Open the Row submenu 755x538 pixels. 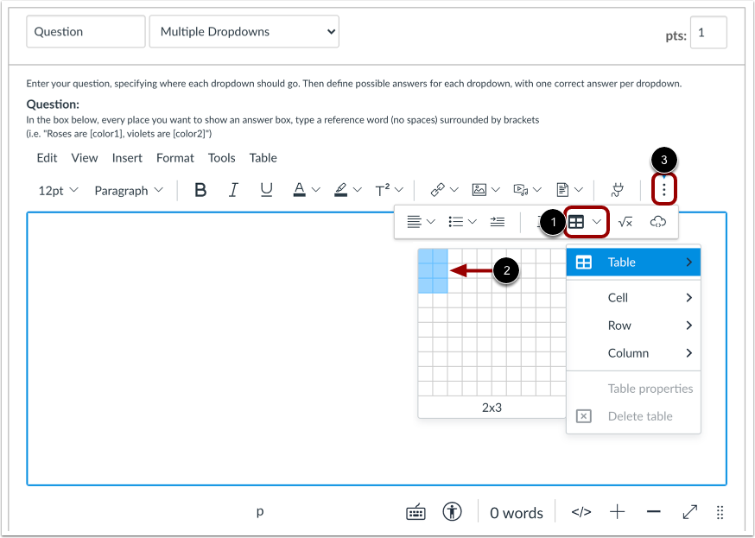click(x=633, y=326)
